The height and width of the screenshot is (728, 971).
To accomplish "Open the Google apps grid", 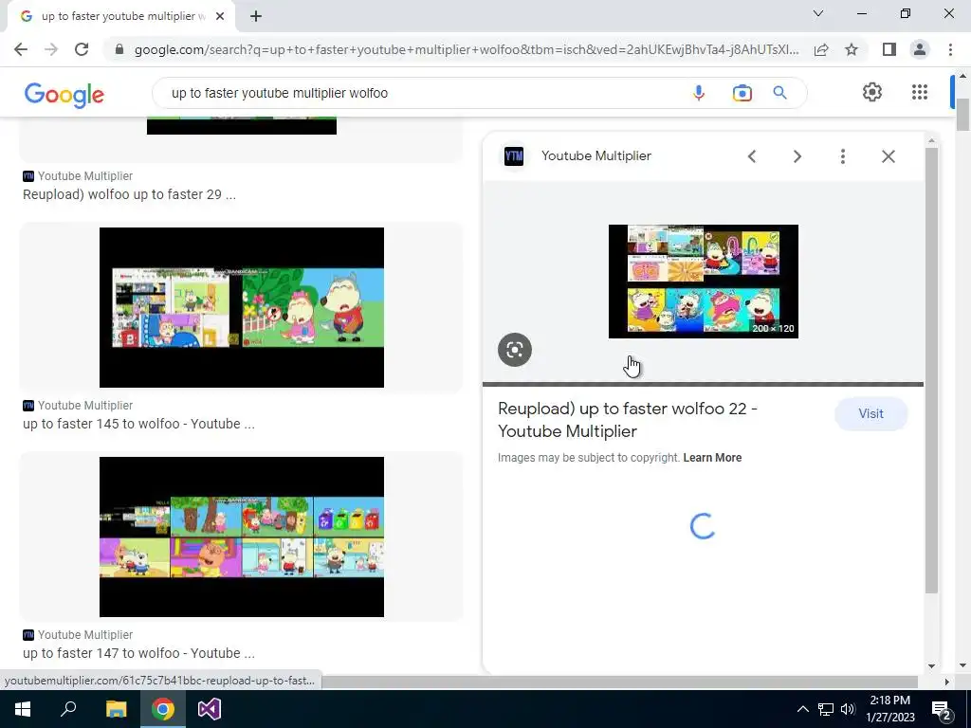I will (920, 92).
